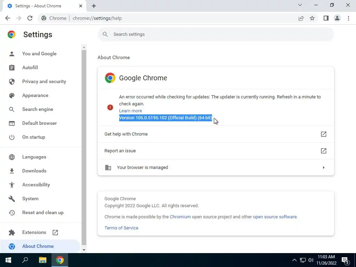Open Autofill settings
Viewport: 356px width, 267px height.
coord(30,67)
